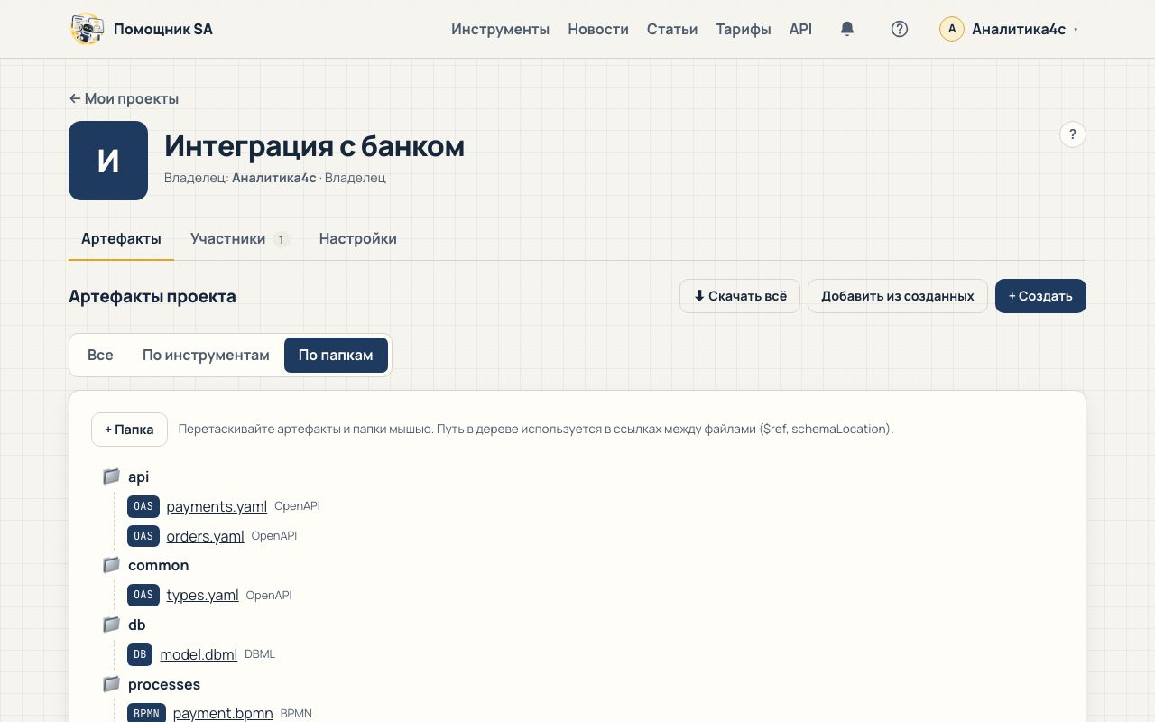Click the DB badge beside model.dbml
This screenshot has width=1155, height=722.
140,654
